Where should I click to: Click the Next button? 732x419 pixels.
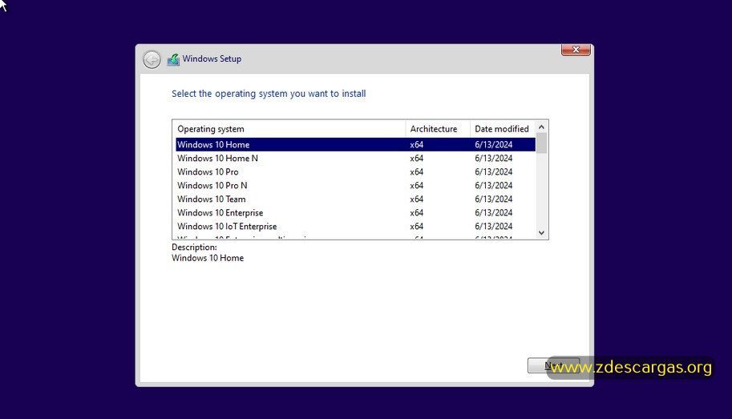[x=554, y=365]
